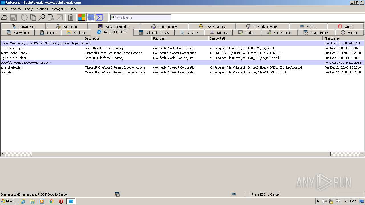Open the Entry menu
The width and height of the screenshot is (365, 205).
29,9
